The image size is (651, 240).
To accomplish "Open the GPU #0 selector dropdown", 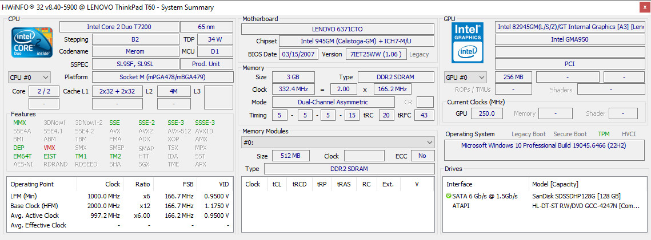I will 465,78.
